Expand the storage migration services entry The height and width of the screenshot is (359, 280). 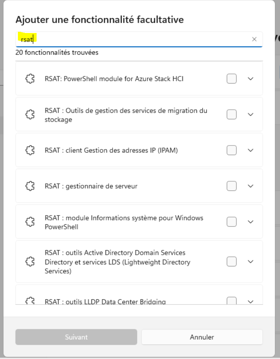[x=251, y=114]
